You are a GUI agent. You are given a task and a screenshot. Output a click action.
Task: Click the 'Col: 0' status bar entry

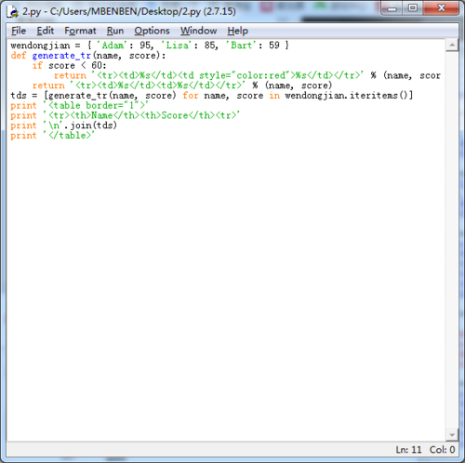442,450
